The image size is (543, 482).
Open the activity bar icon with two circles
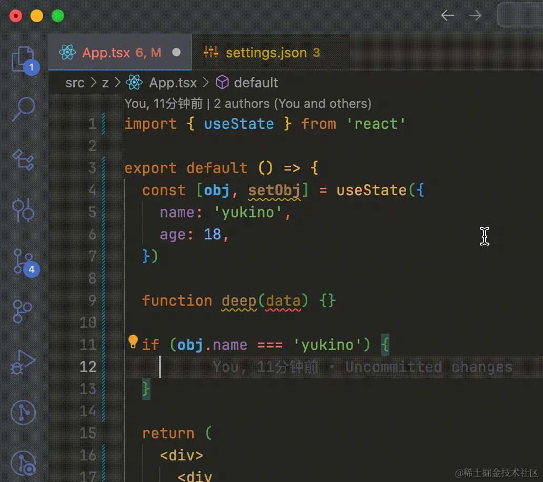[x=24, y=210]
